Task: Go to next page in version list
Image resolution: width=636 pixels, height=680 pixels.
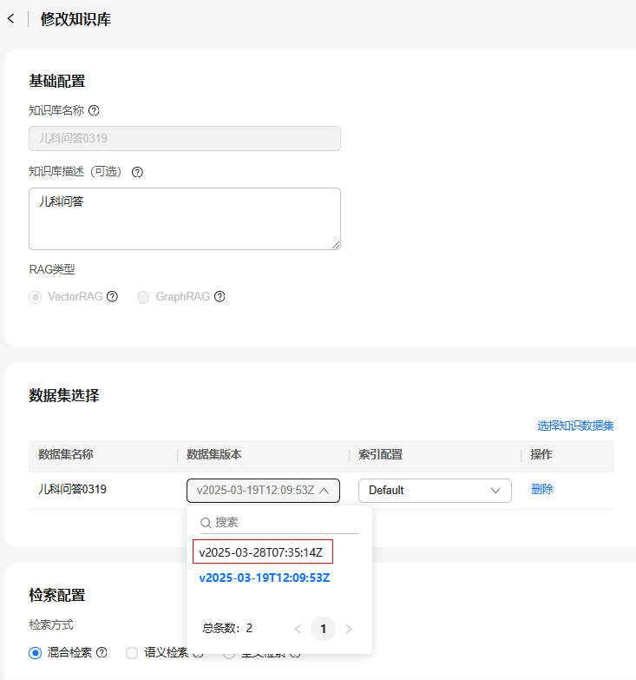Action: coord(349,629)
